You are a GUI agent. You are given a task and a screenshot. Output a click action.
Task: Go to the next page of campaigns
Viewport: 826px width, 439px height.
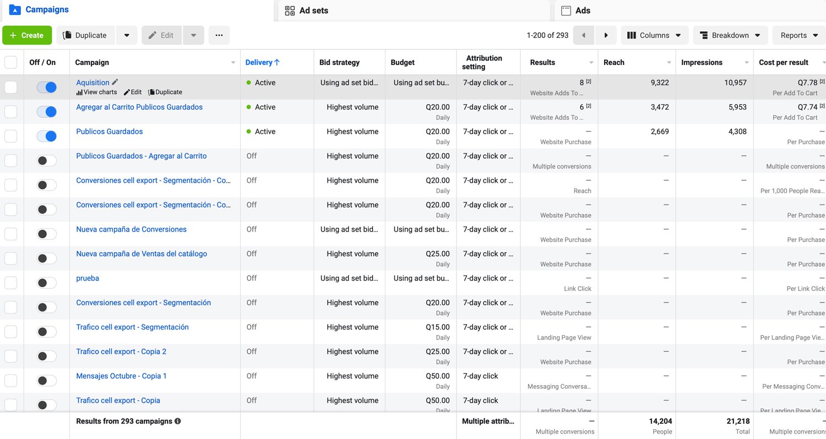pyautogui.click(x=606, y=35)
